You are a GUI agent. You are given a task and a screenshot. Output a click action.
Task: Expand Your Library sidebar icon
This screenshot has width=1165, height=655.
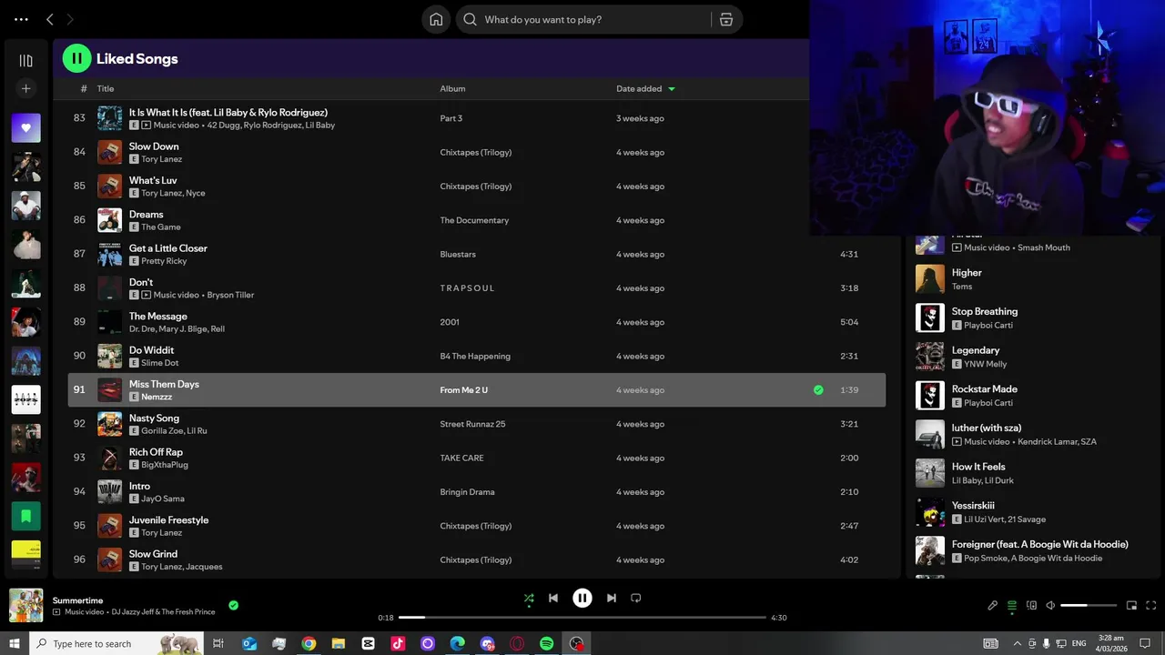(x=25, y=60)
